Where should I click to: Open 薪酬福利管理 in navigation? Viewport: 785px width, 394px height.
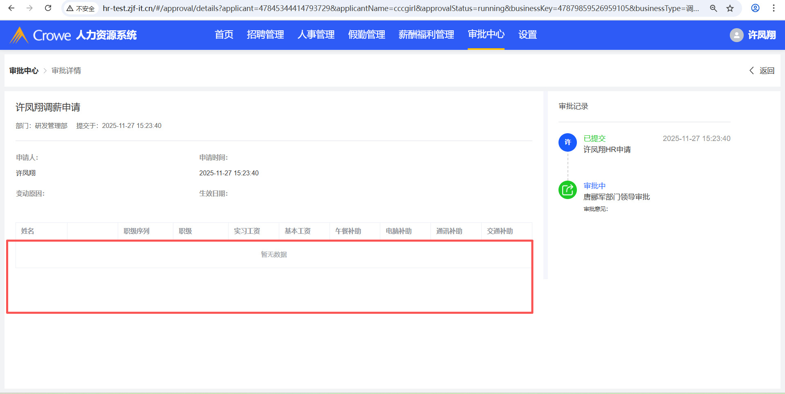tap(426, 35)
